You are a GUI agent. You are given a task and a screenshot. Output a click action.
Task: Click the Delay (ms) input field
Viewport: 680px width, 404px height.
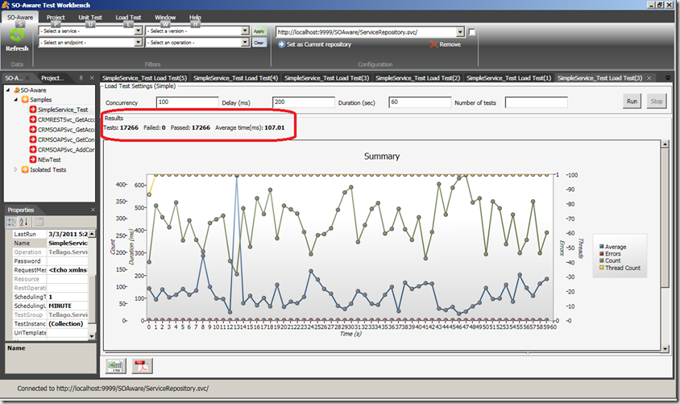click(304, 102)
